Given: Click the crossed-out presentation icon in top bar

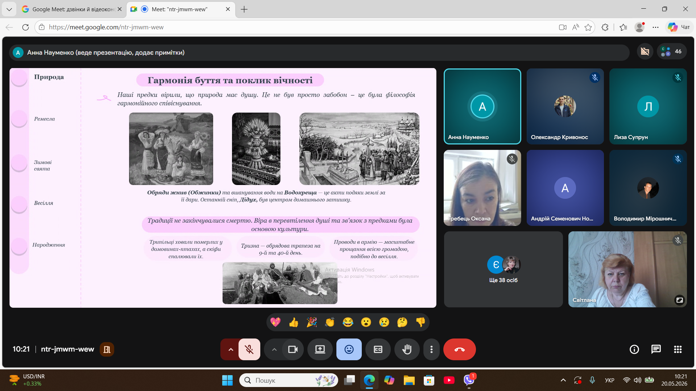Looking at the screenshot, I should [x=645, y=51].
